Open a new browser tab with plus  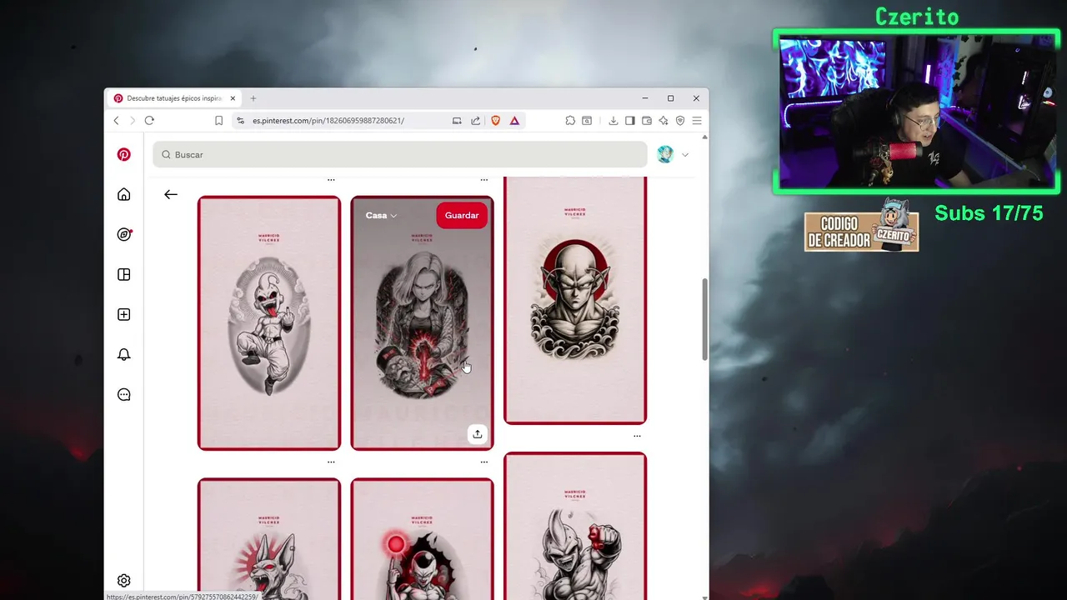click(x=253, y=98)
